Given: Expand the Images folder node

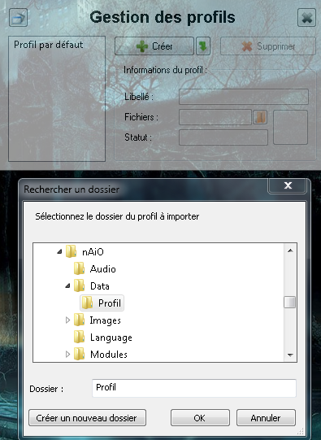Looking at the screenshot, I should pos(67,320).
